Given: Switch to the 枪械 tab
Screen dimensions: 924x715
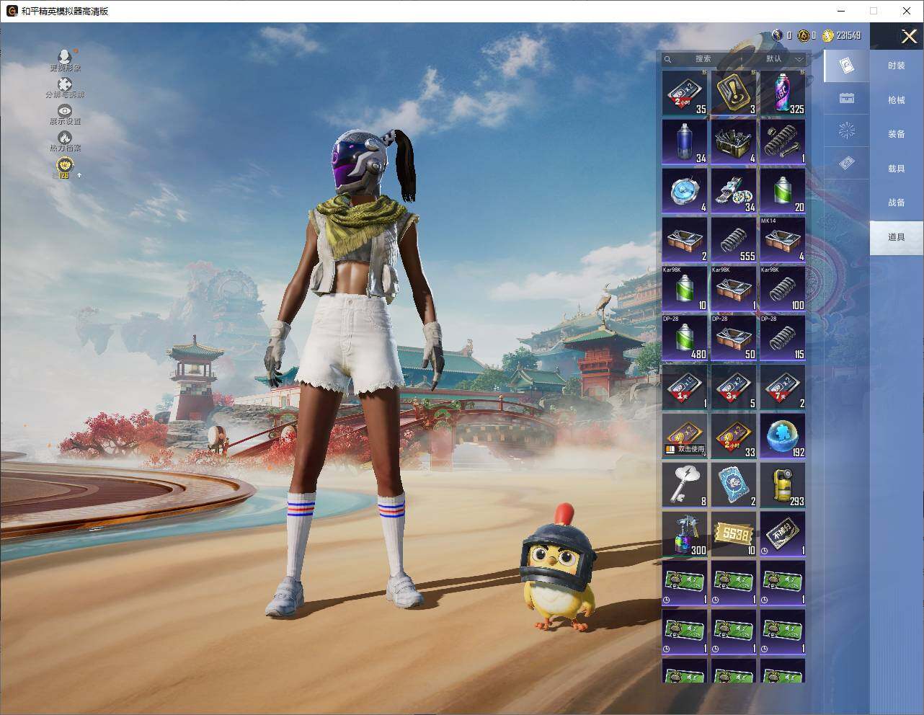Looking at the screenshot, I should [x=897, y=100].
